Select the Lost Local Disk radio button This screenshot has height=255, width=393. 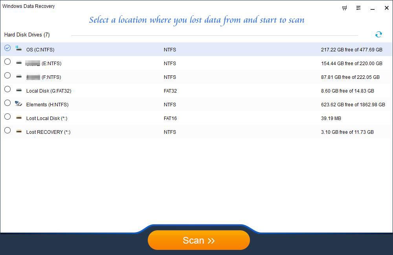coord(7,117)
